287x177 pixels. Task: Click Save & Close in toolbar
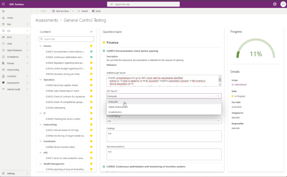(61, 11)
